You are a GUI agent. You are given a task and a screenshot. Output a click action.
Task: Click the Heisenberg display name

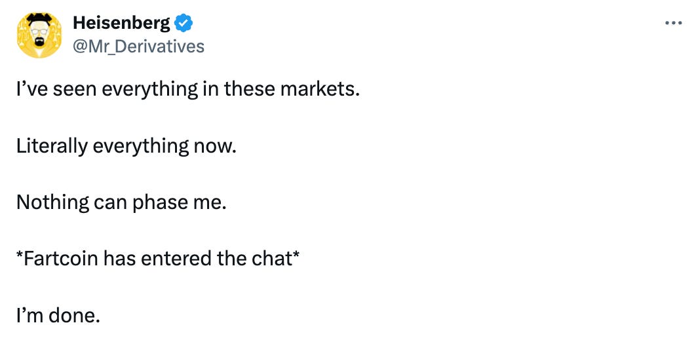pos(121,24)
